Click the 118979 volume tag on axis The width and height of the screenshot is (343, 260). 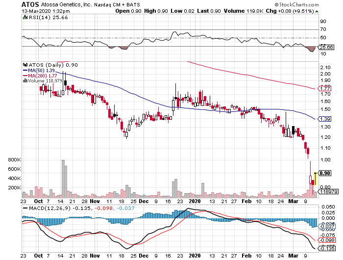(x=329, y=192)
